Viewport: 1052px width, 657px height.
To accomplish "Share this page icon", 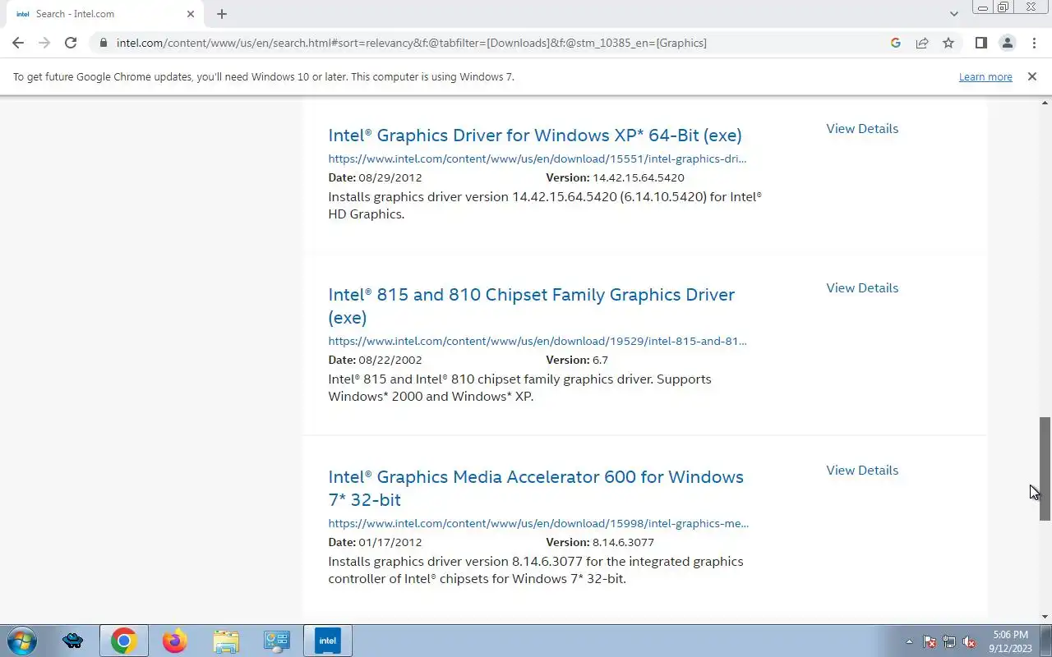I will (x=922, y=43).
